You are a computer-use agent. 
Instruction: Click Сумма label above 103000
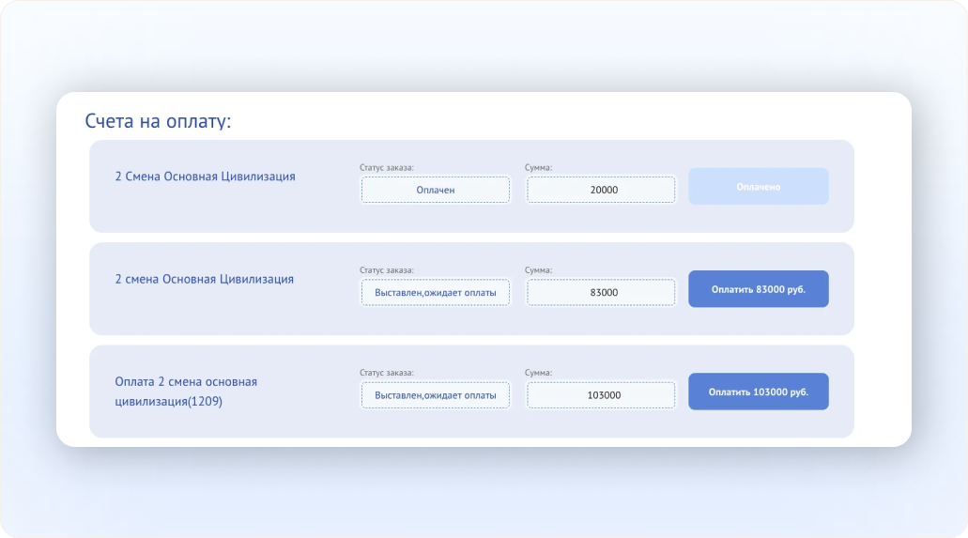(538, 373)
